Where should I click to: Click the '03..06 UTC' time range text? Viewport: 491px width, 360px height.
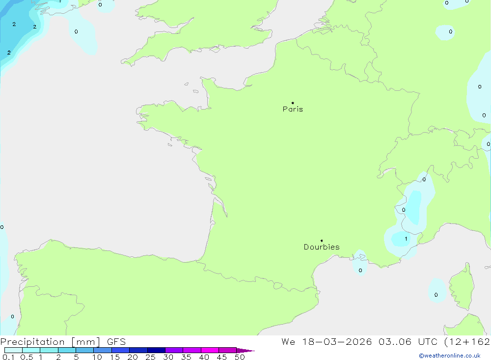tap(408, 342)
